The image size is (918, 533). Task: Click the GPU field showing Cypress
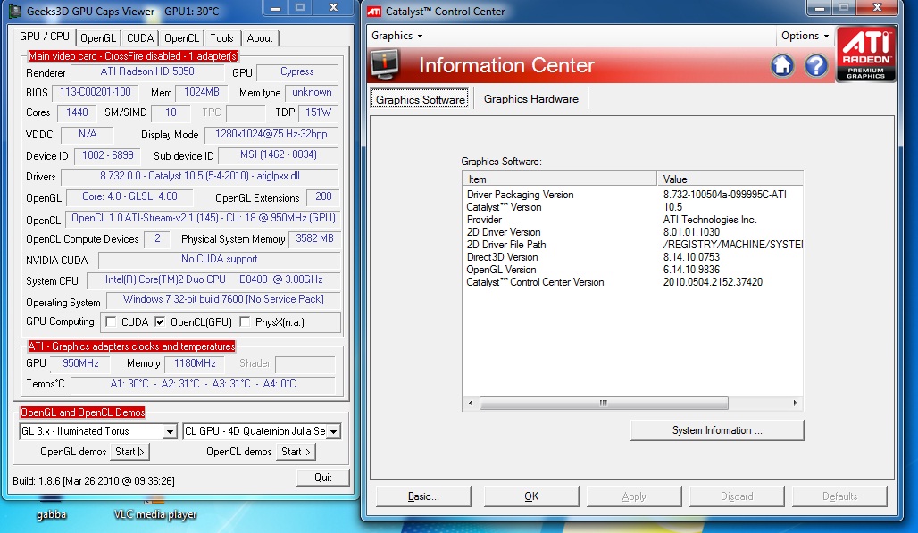point(297,72)
